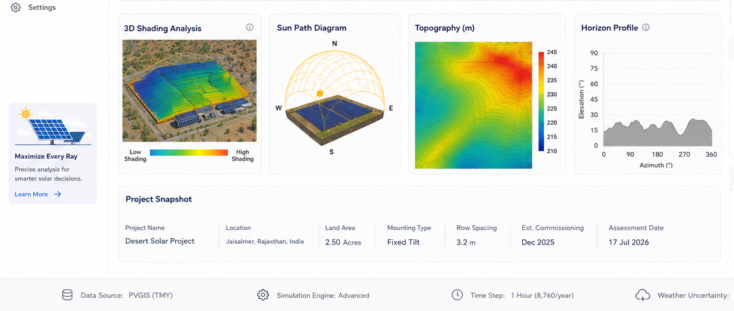Click 'High Shading' legend label
The width and height of the screenshot is (734, 311).
pyautogui.click(x=243, y=155)
